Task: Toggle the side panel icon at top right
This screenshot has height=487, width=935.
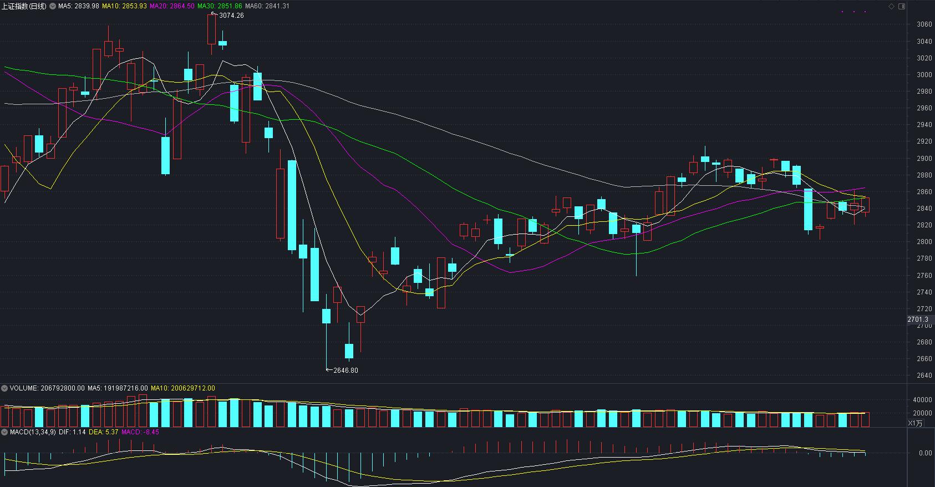Action: pyautogui.click(x=901, y=6)
